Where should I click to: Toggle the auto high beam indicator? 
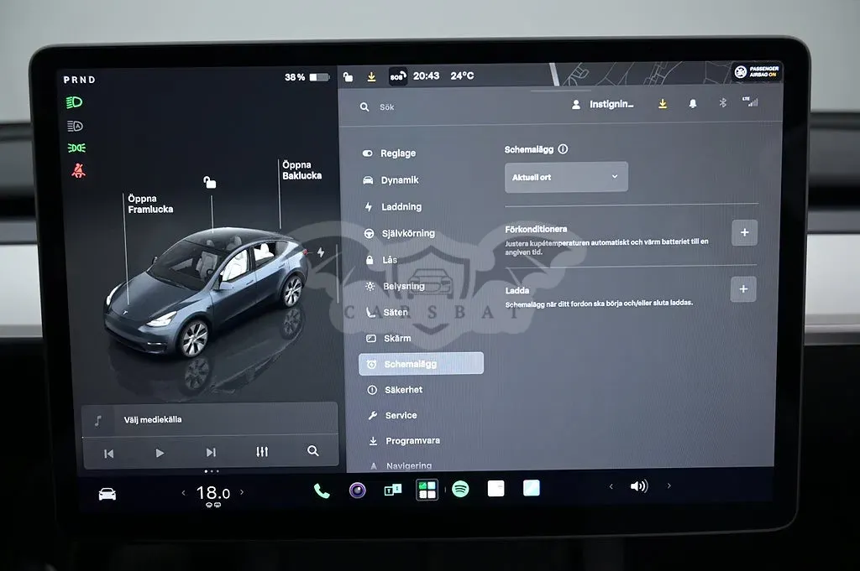(x=75, y=127)
